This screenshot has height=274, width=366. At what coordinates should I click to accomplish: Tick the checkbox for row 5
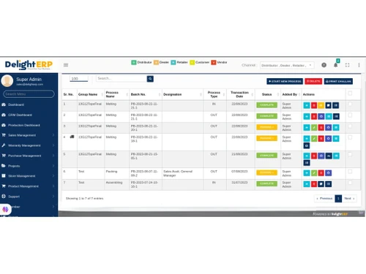(350, 154)
